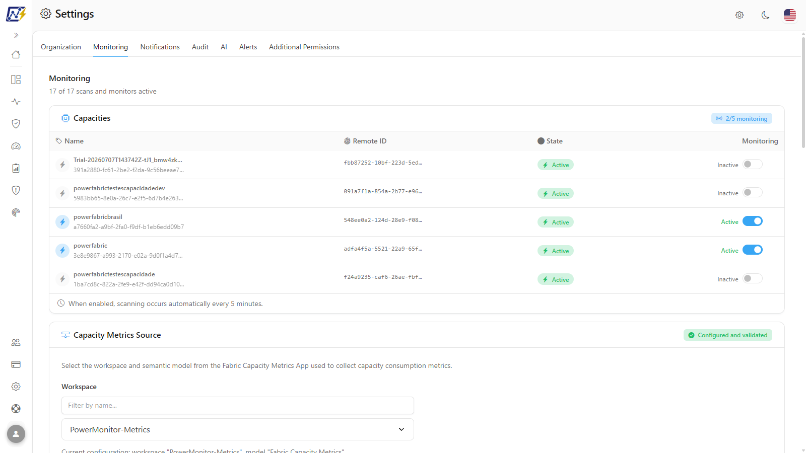
Task: Click the State column header
Action: pos(550,141)
